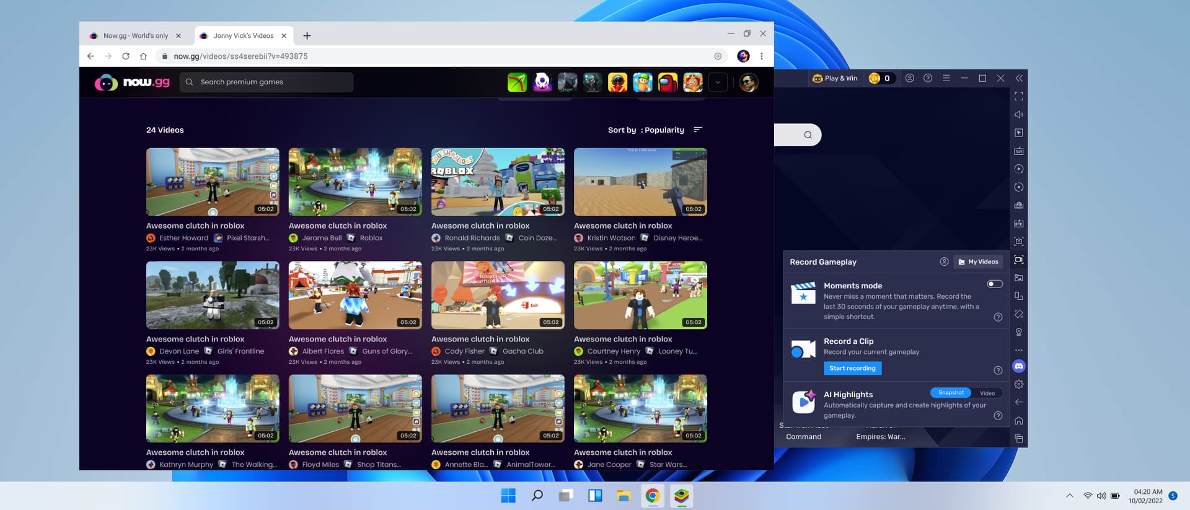Open the BlueStacks help question mark in title bar

(x=928, y=78)
